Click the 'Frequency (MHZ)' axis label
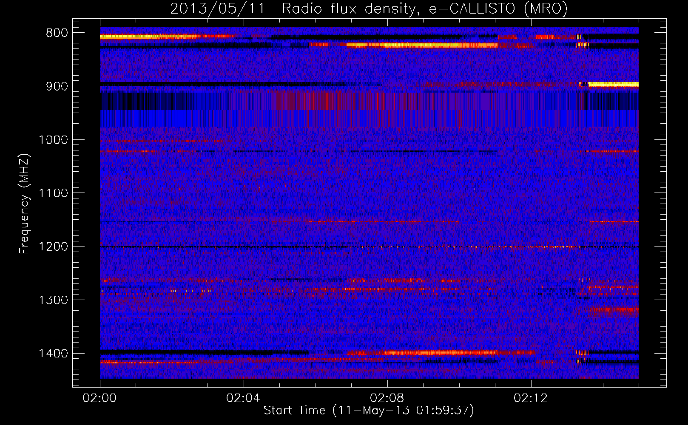688x425 pixels. click(24, 204)
